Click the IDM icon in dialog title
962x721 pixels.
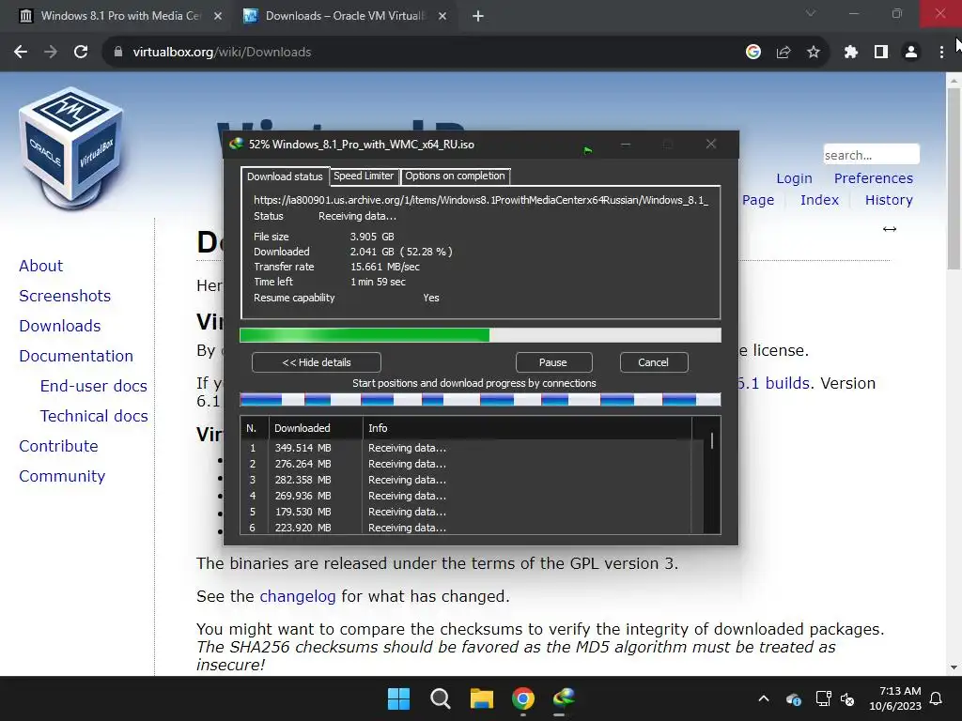(x=236, y=144)
